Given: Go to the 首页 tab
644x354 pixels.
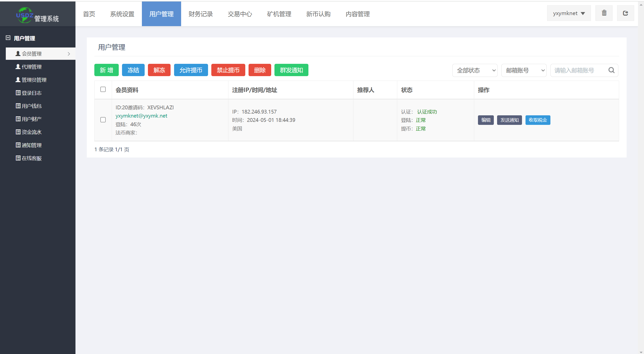Looking at the screenshot, I should pos(89,14).
